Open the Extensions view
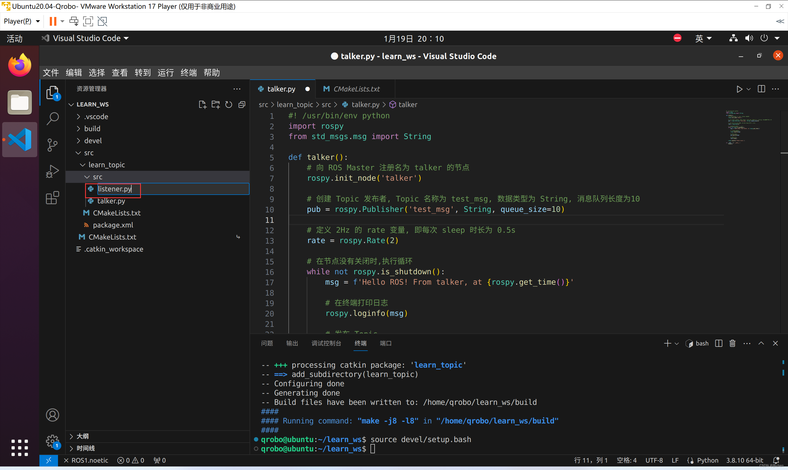The width and height of the screenshot is (788, 470). pos(53,198)
